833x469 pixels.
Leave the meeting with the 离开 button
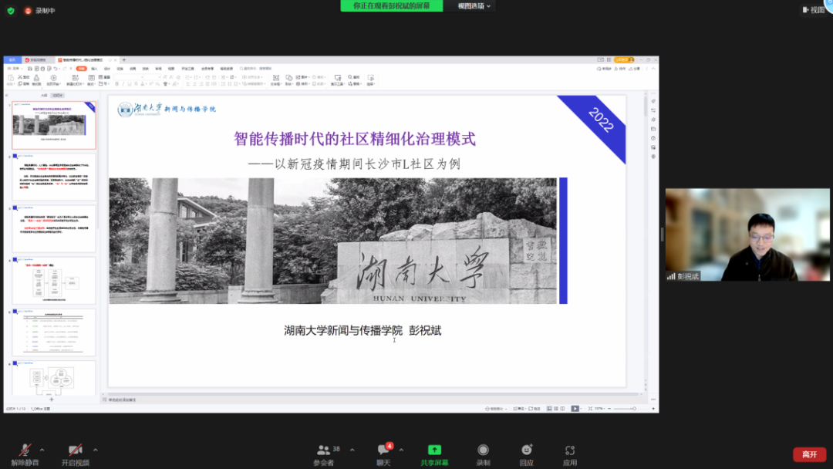[x=809, y=454]
